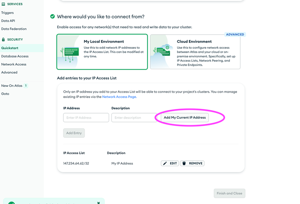Open Database Access in sidebar
The width and height of the screenshot is (300, 204).
tap(15, 56)
